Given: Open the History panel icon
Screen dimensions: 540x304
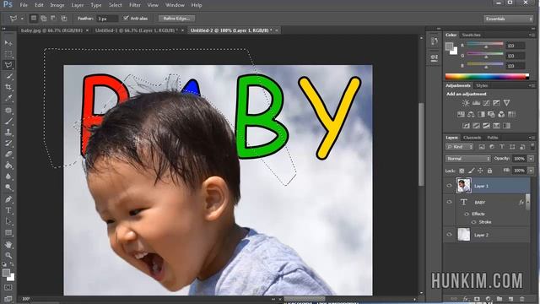Looking at the screenshot, I should 435,41.
